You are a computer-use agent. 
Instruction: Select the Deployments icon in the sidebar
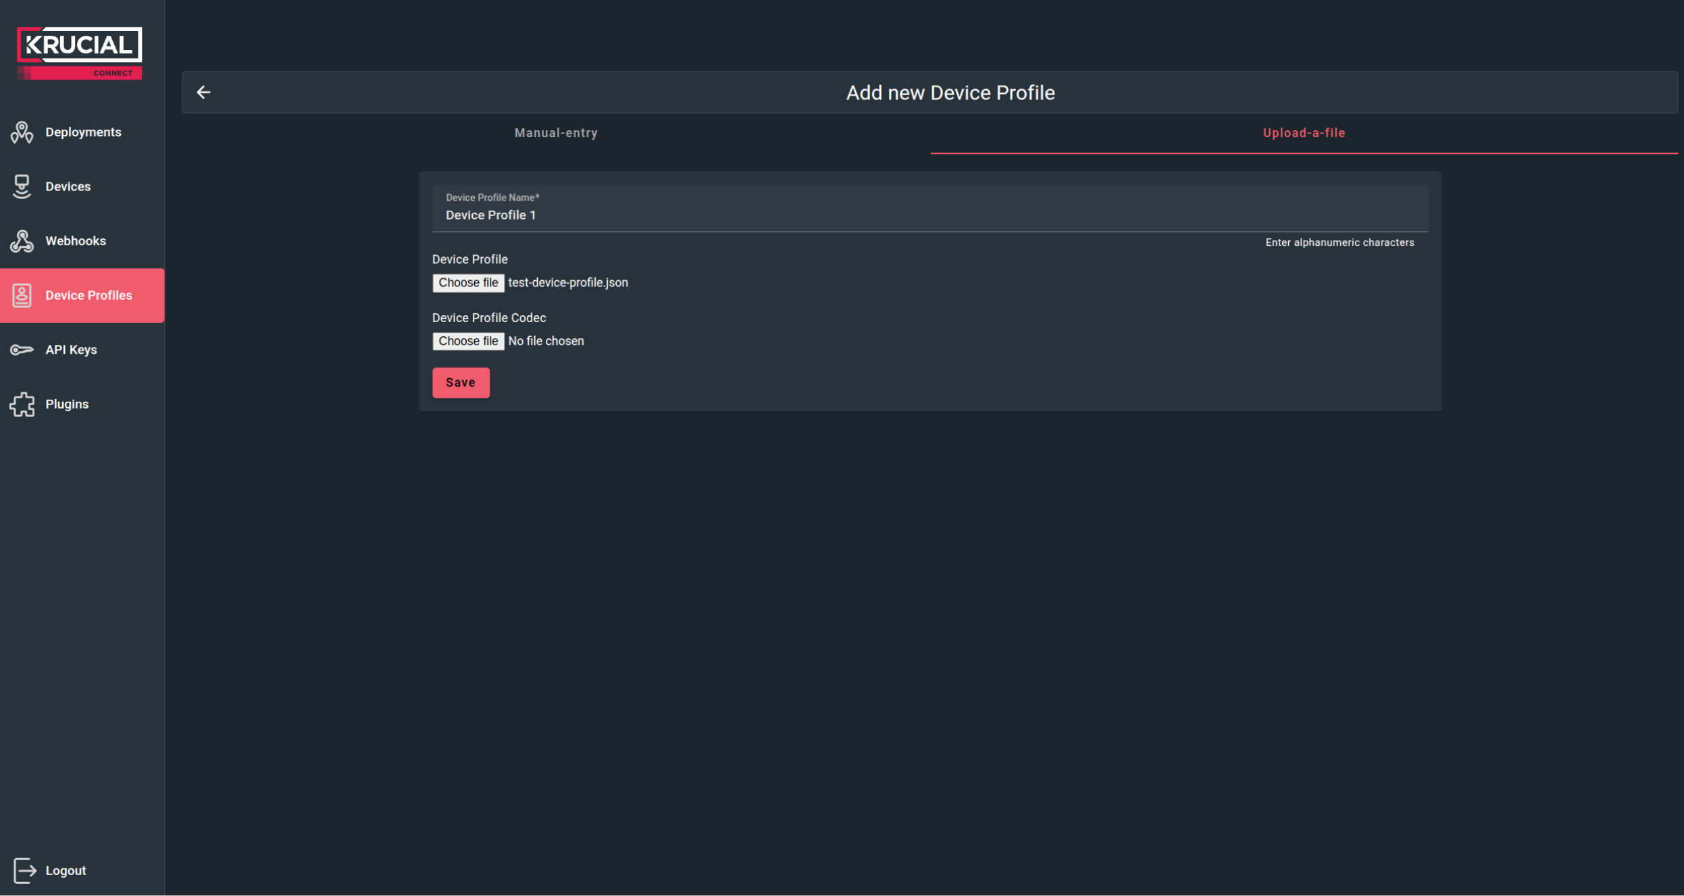point(22,132)
